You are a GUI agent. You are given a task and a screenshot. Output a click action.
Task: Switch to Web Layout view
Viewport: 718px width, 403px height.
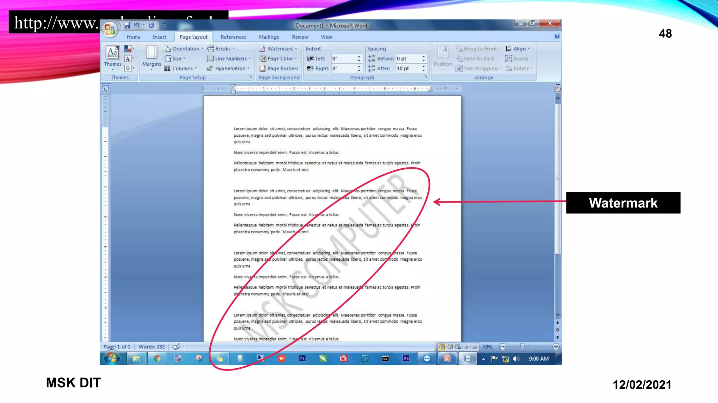[458, 347]
